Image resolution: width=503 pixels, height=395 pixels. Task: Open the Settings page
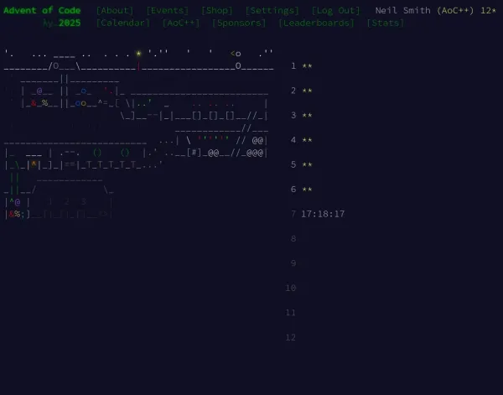click(272, 10)
